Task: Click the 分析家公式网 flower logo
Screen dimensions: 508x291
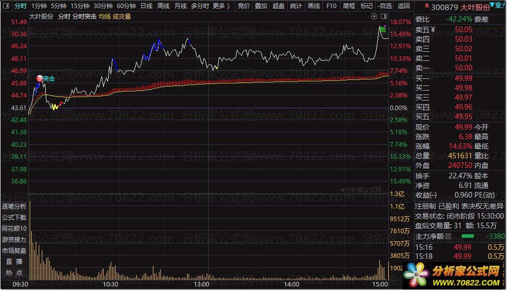Action: point(416,274)
